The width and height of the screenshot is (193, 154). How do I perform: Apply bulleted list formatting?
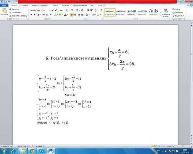[x=72, y=11]
